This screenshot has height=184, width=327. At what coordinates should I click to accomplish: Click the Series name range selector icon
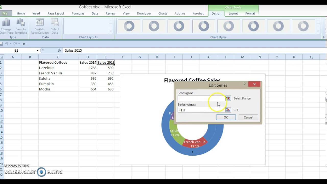(228, 98)
